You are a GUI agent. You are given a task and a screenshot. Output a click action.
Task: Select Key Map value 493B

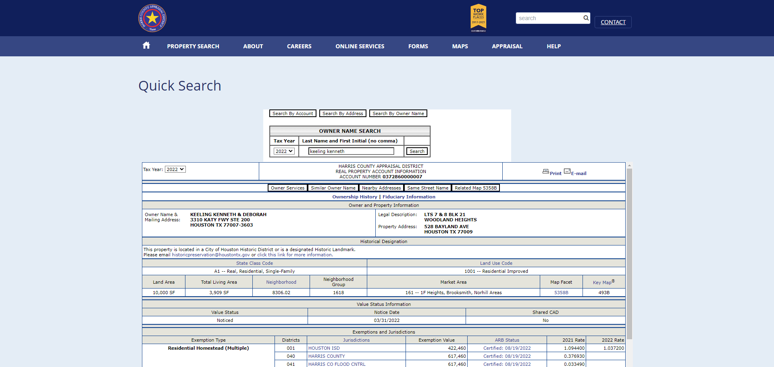coord(604,293)
